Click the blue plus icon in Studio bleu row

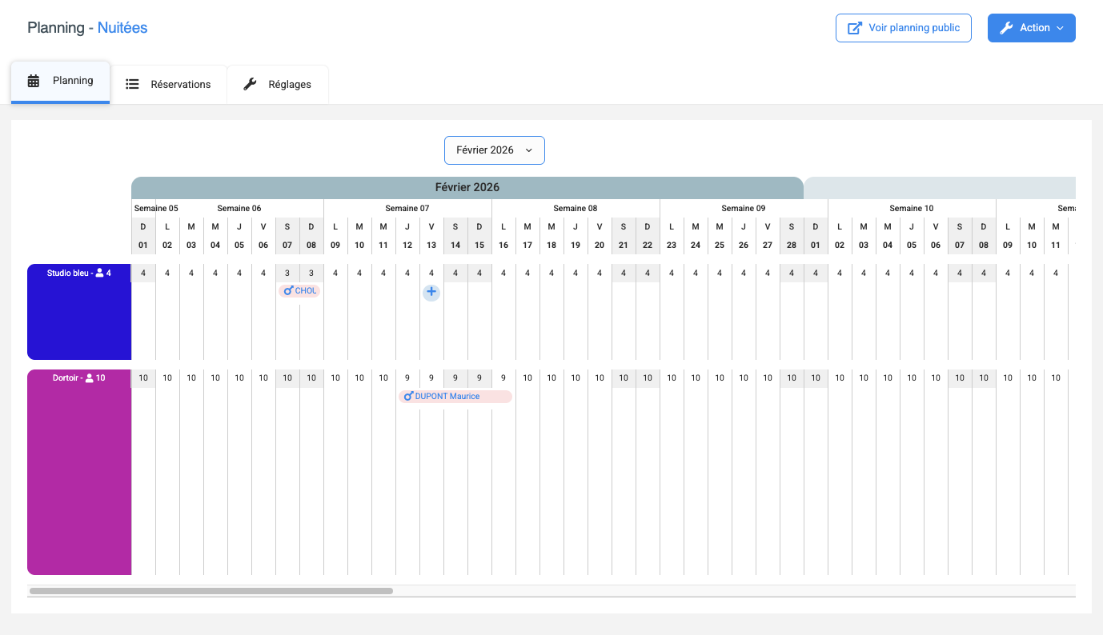[431, 293]
